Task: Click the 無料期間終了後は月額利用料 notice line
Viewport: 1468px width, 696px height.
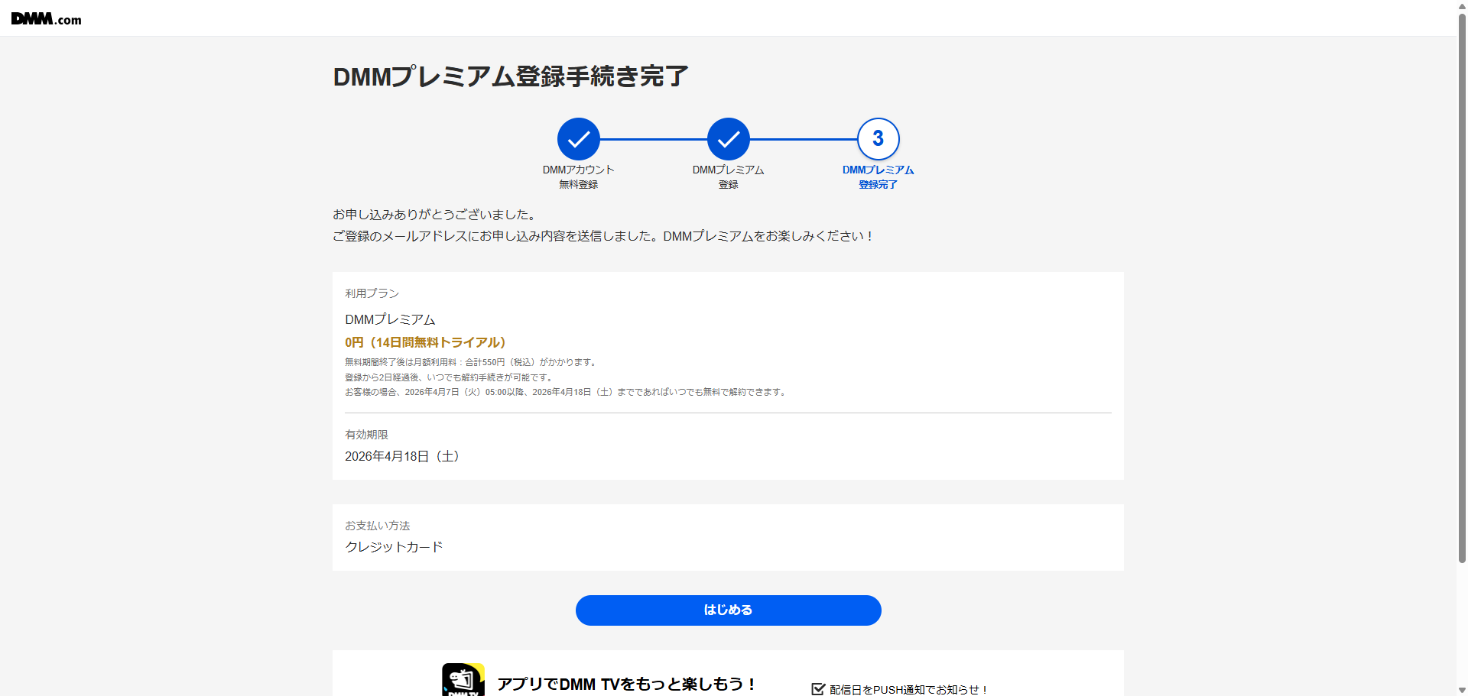Action: coord(471,362)
